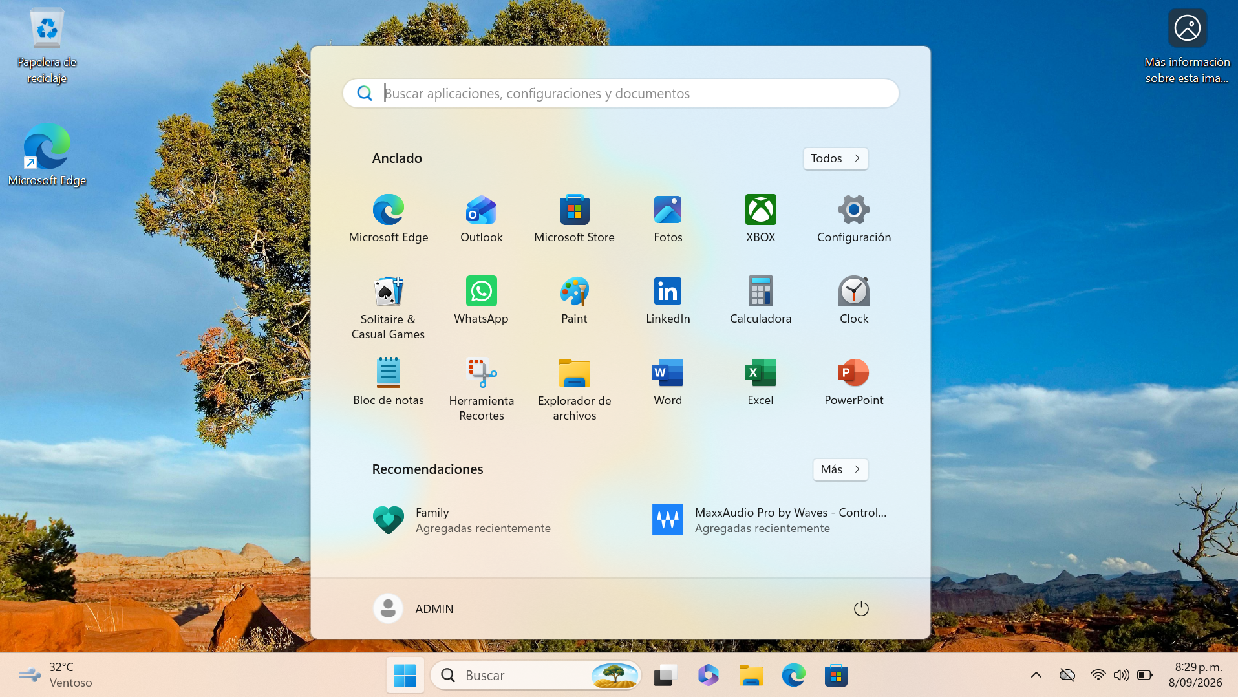Launch WhatsApp from pinned apps
The width and height of the screenshot is (1238, 697).
pyautogui.click(x=482, y=300)
